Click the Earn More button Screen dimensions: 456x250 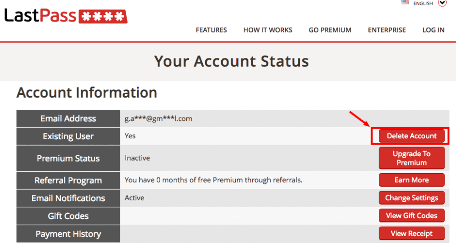(411, 180)
